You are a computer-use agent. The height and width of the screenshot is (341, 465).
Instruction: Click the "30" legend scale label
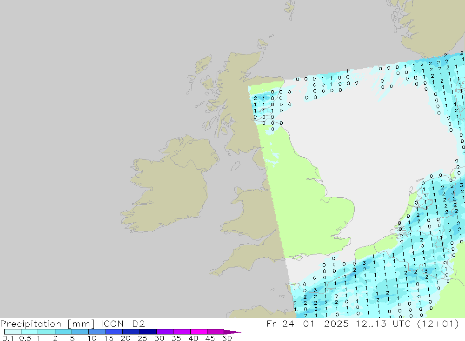pos(159,338)
